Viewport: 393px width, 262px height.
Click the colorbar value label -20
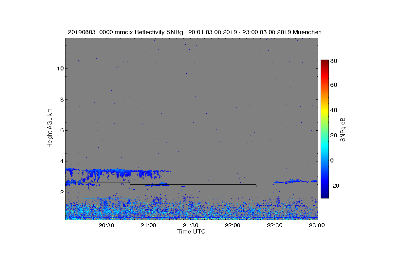pyautogui.click(x=335, y=186)
